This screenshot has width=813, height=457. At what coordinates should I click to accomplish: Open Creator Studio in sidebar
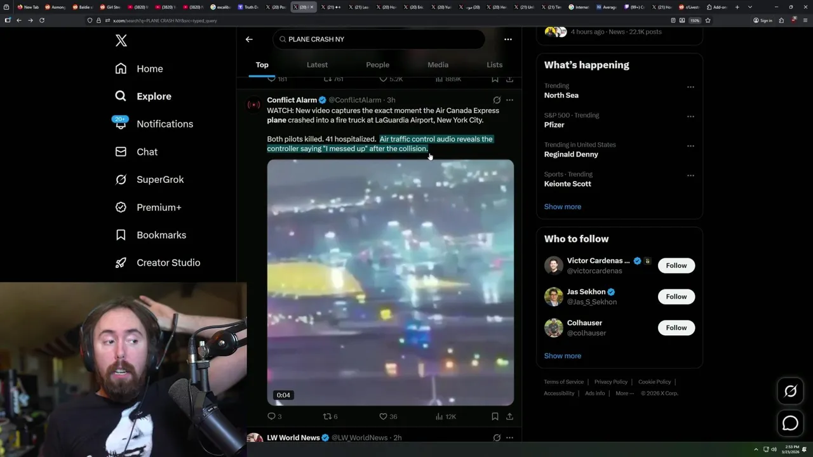(x=158, y=263)
